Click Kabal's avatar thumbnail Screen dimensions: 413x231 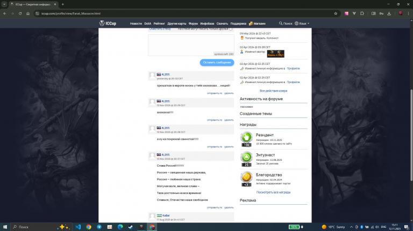click(x=152, y=217)
